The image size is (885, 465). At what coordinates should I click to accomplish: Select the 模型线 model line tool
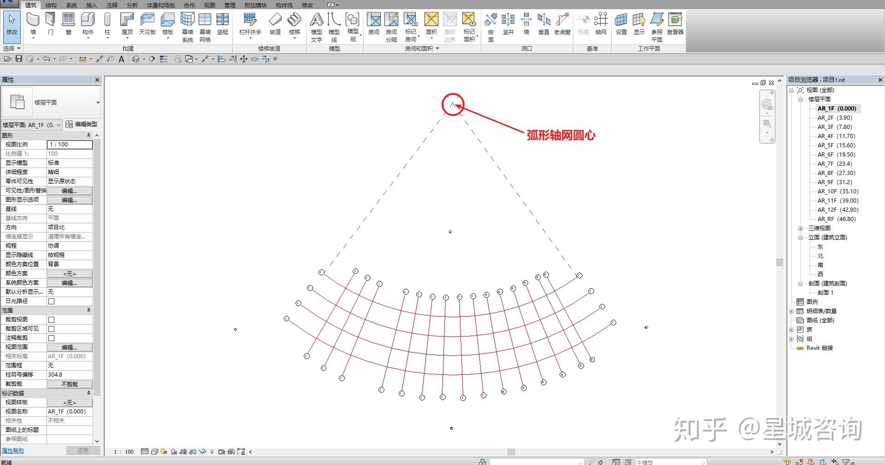(334, 27)
